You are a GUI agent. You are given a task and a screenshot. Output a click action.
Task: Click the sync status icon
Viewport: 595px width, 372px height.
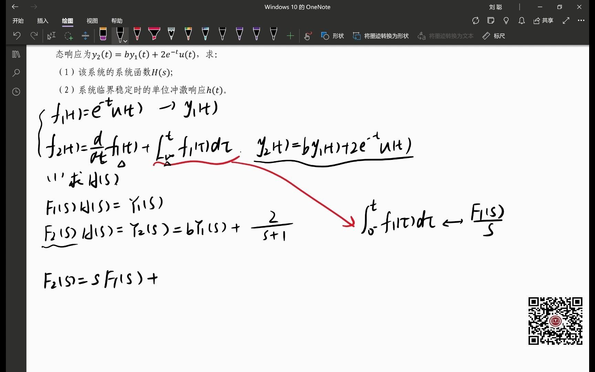pyautogui.click(x=476, y=21)
